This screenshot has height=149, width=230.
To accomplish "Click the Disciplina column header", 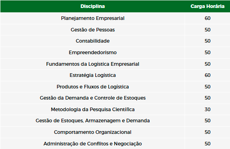I will point(92,6).
